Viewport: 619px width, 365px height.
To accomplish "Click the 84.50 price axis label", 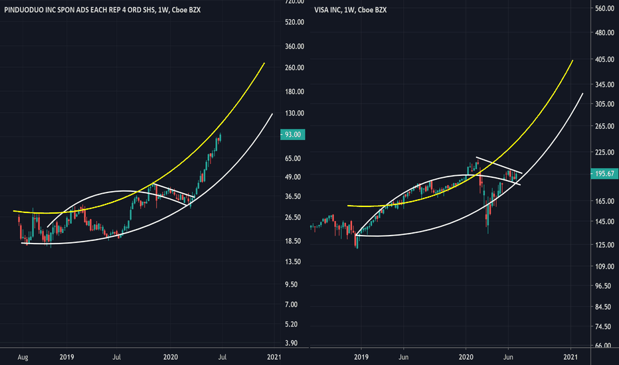I will coord(603,307).
